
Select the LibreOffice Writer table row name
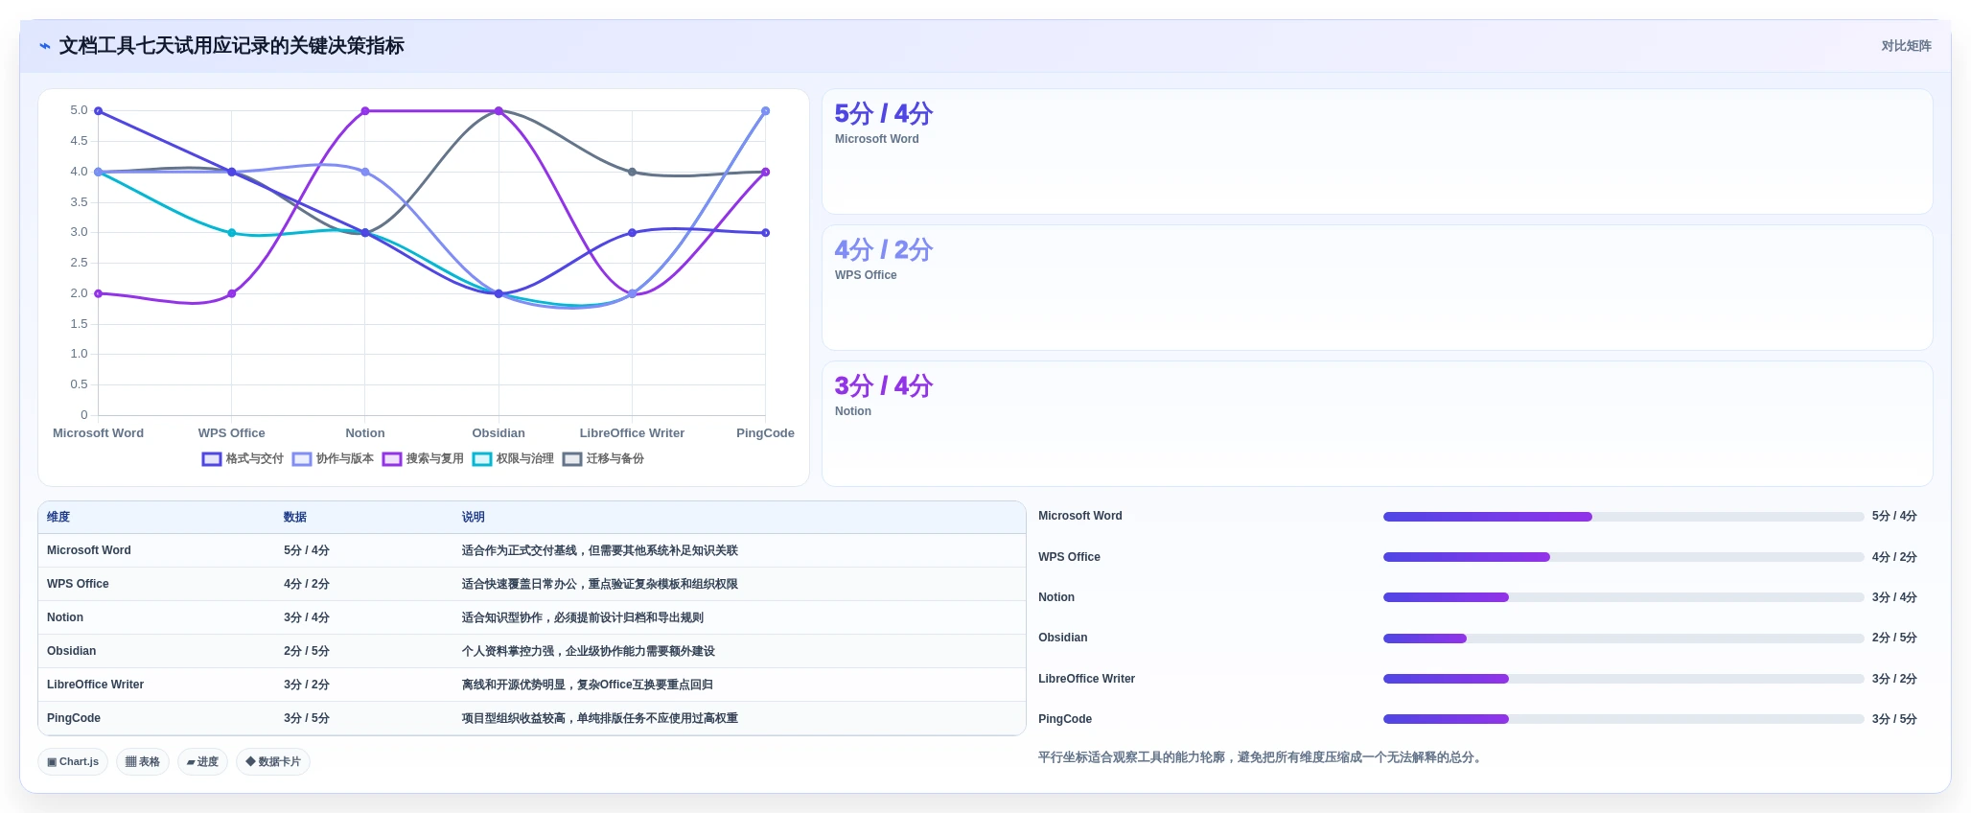[x=95, y=685]
